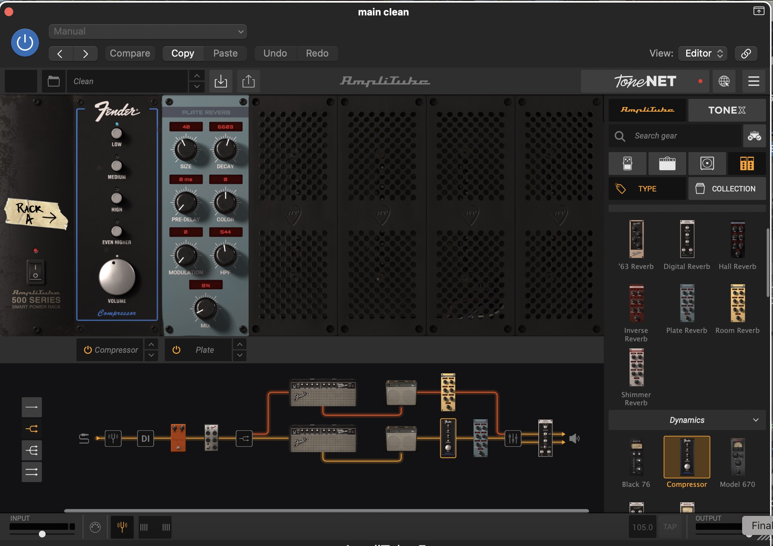Click the Undo button

[275, 54]
